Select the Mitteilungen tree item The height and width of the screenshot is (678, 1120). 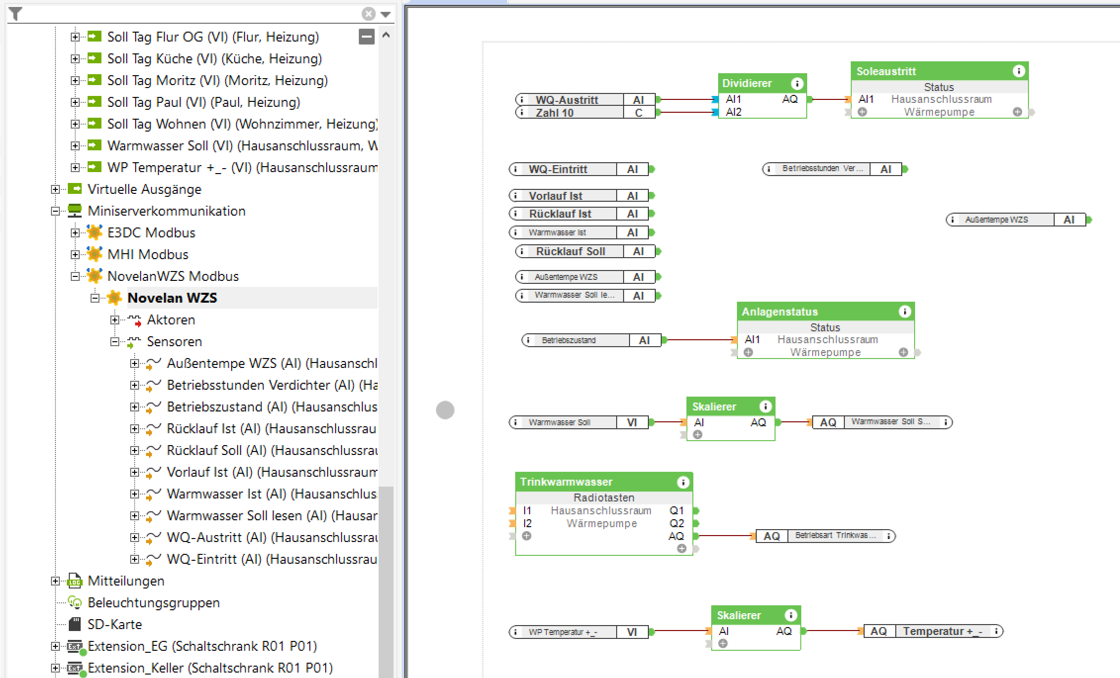coord(126,581)
